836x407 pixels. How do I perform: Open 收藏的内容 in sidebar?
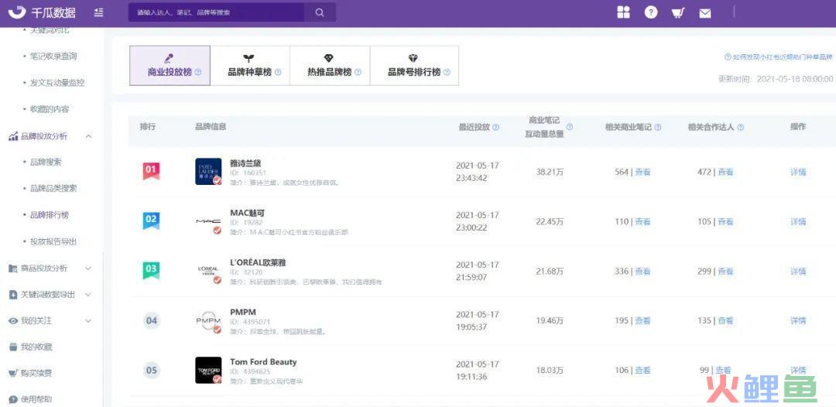coord(50,109)
